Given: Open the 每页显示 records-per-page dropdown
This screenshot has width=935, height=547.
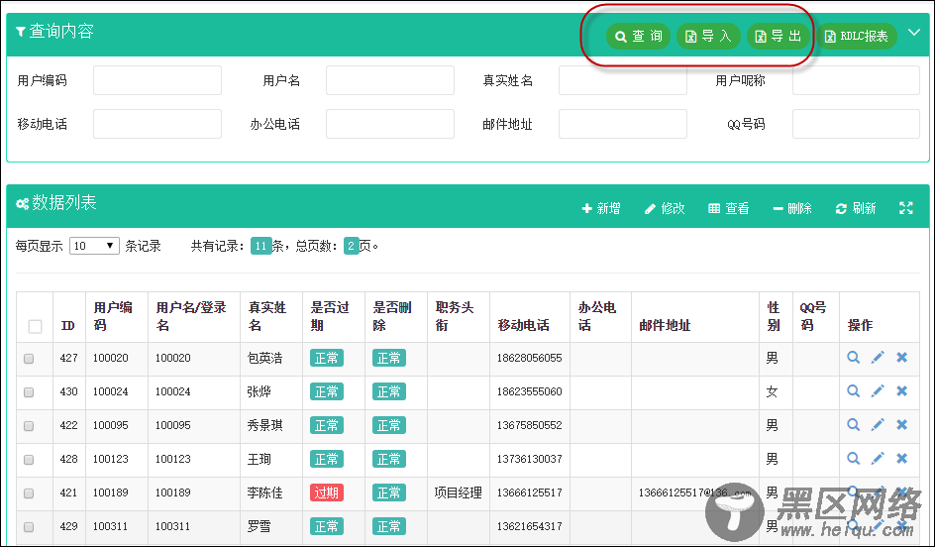Looking at the screenshot, I should tap(94, 246).
